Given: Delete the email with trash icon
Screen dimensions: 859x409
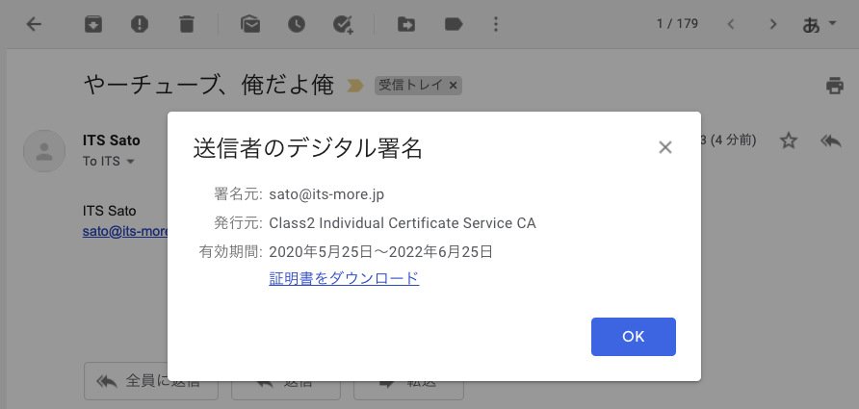Looking at the screenshot, I should [x=187, y=24].
